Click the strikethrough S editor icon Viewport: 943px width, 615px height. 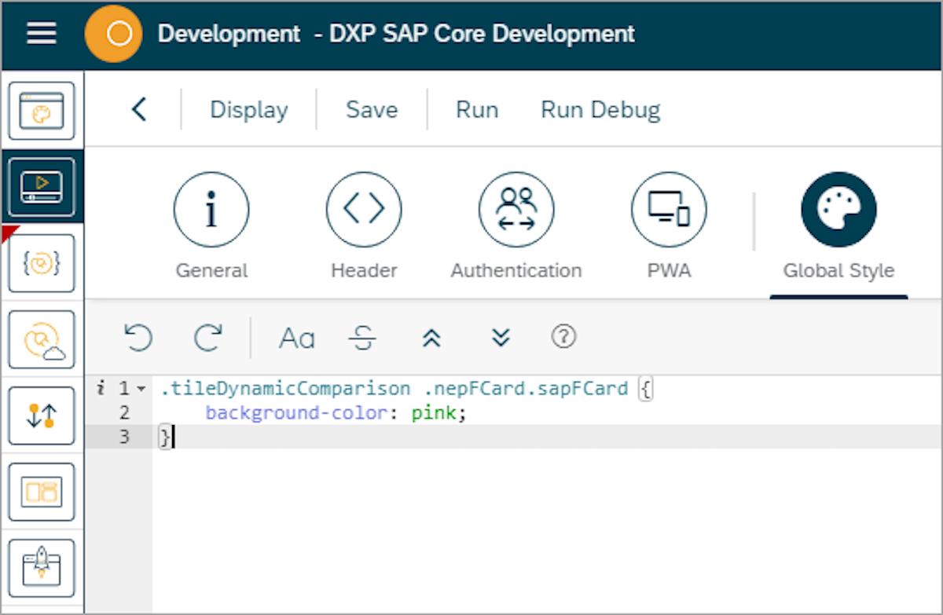pos(362,339)
